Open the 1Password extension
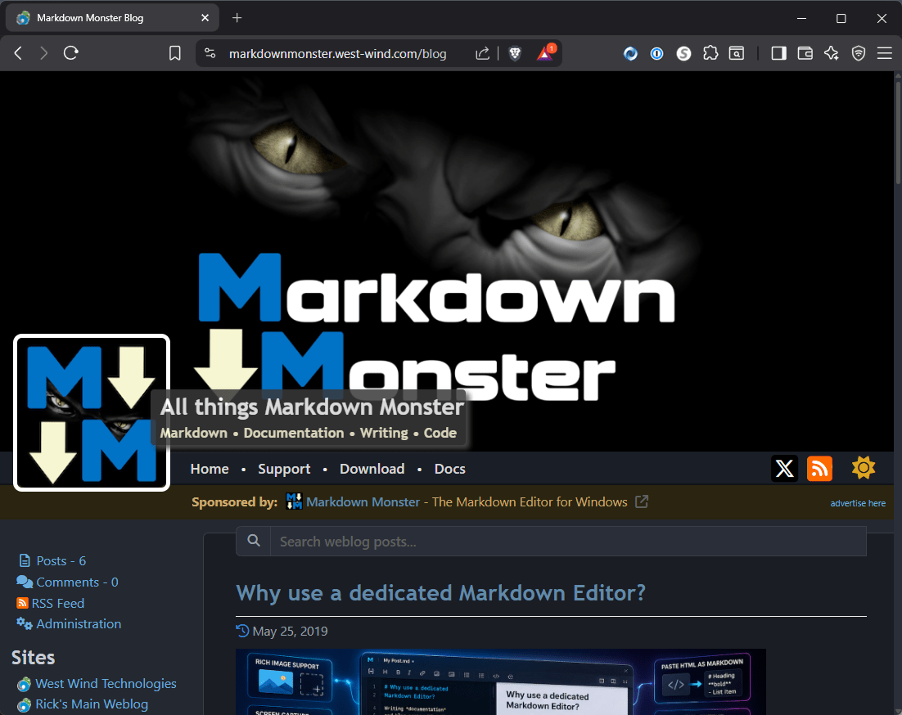Image resolution: width=902 pixels, height=715 pixels. [x=656, y=53]
